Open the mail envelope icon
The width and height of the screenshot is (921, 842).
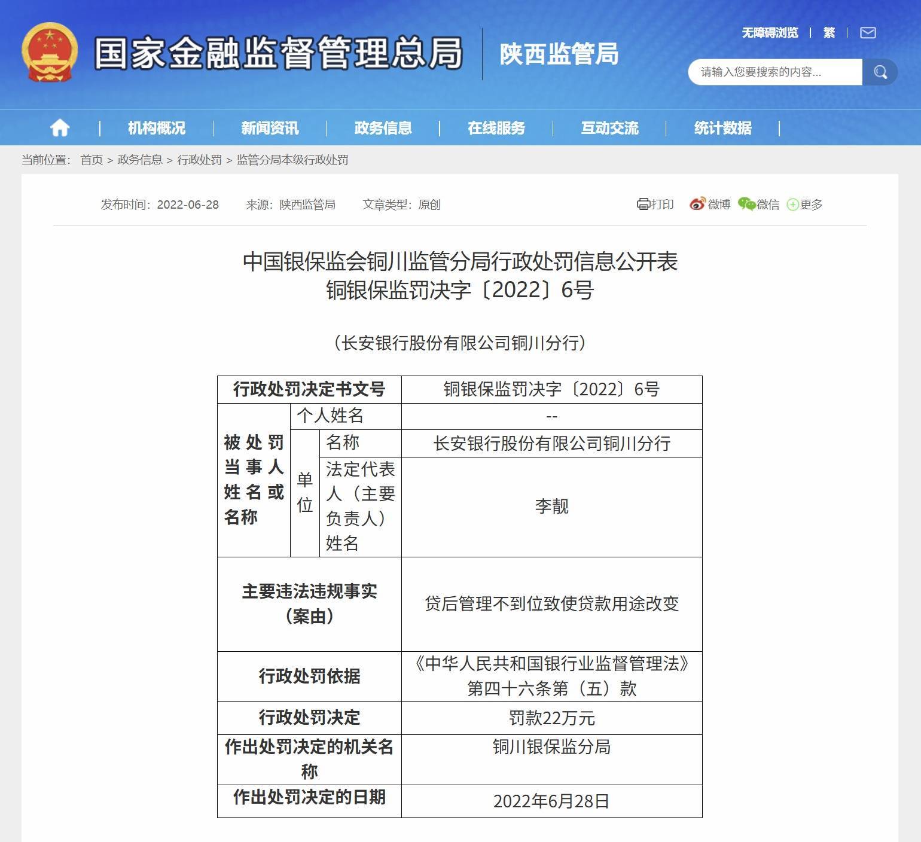(868, 32)
